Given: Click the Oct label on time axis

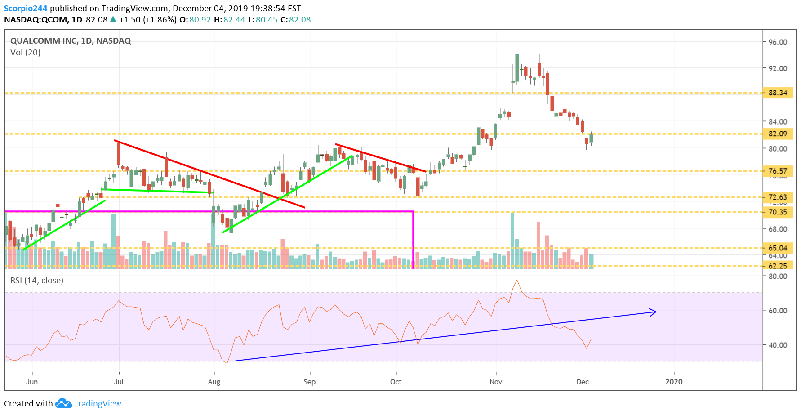Looking at the screenshot, I should (396, 382).
